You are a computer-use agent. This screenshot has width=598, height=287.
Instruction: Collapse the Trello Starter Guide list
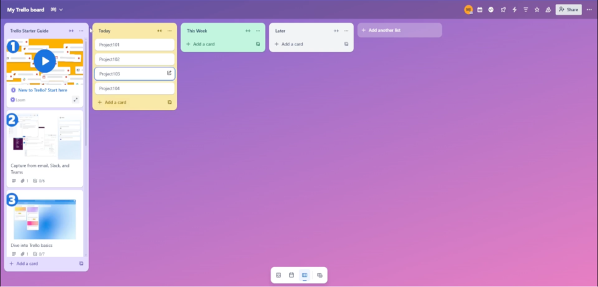coord(71,31)
